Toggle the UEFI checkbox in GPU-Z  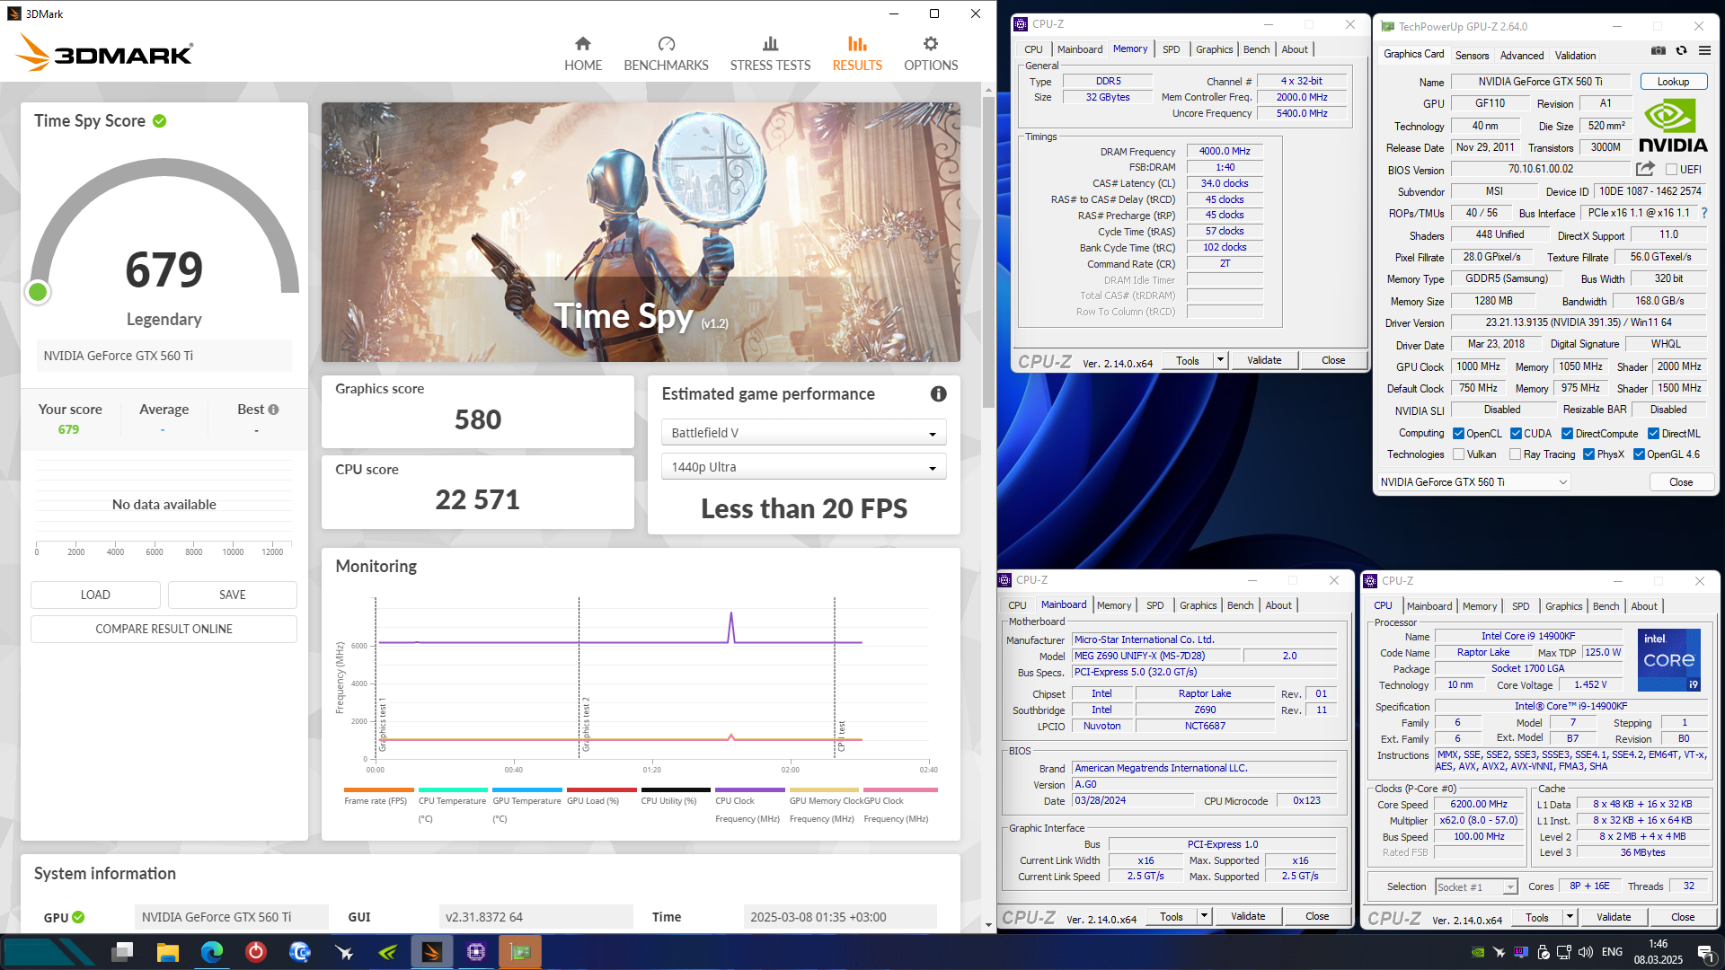click(1671, 170)
